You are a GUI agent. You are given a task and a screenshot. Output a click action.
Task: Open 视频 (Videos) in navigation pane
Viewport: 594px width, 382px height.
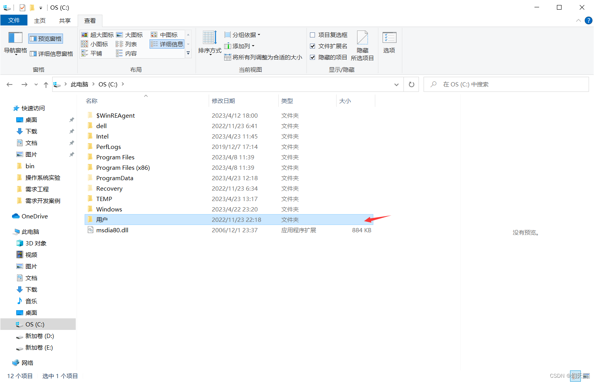31,255
